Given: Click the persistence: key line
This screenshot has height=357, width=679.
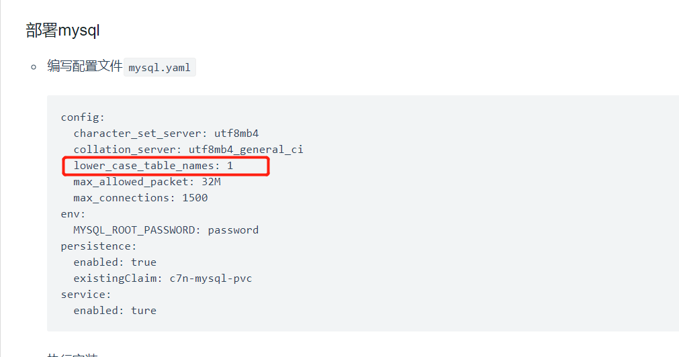Looking at the screenshot, I should (x=99, y=246).
